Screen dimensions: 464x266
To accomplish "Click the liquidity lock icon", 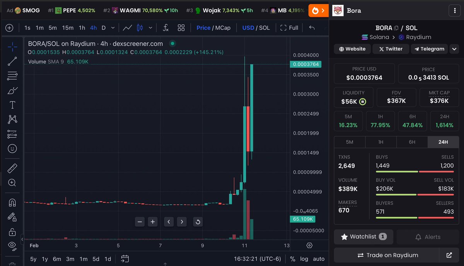I will tap(362, 102).
